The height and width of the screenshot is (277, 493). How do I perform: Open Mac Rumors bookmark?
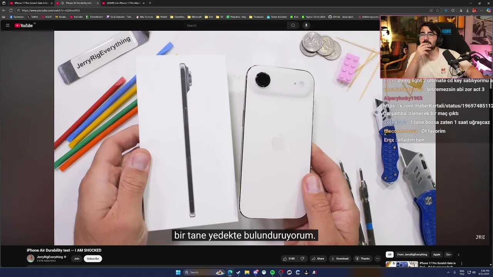(x=144, y=17)
